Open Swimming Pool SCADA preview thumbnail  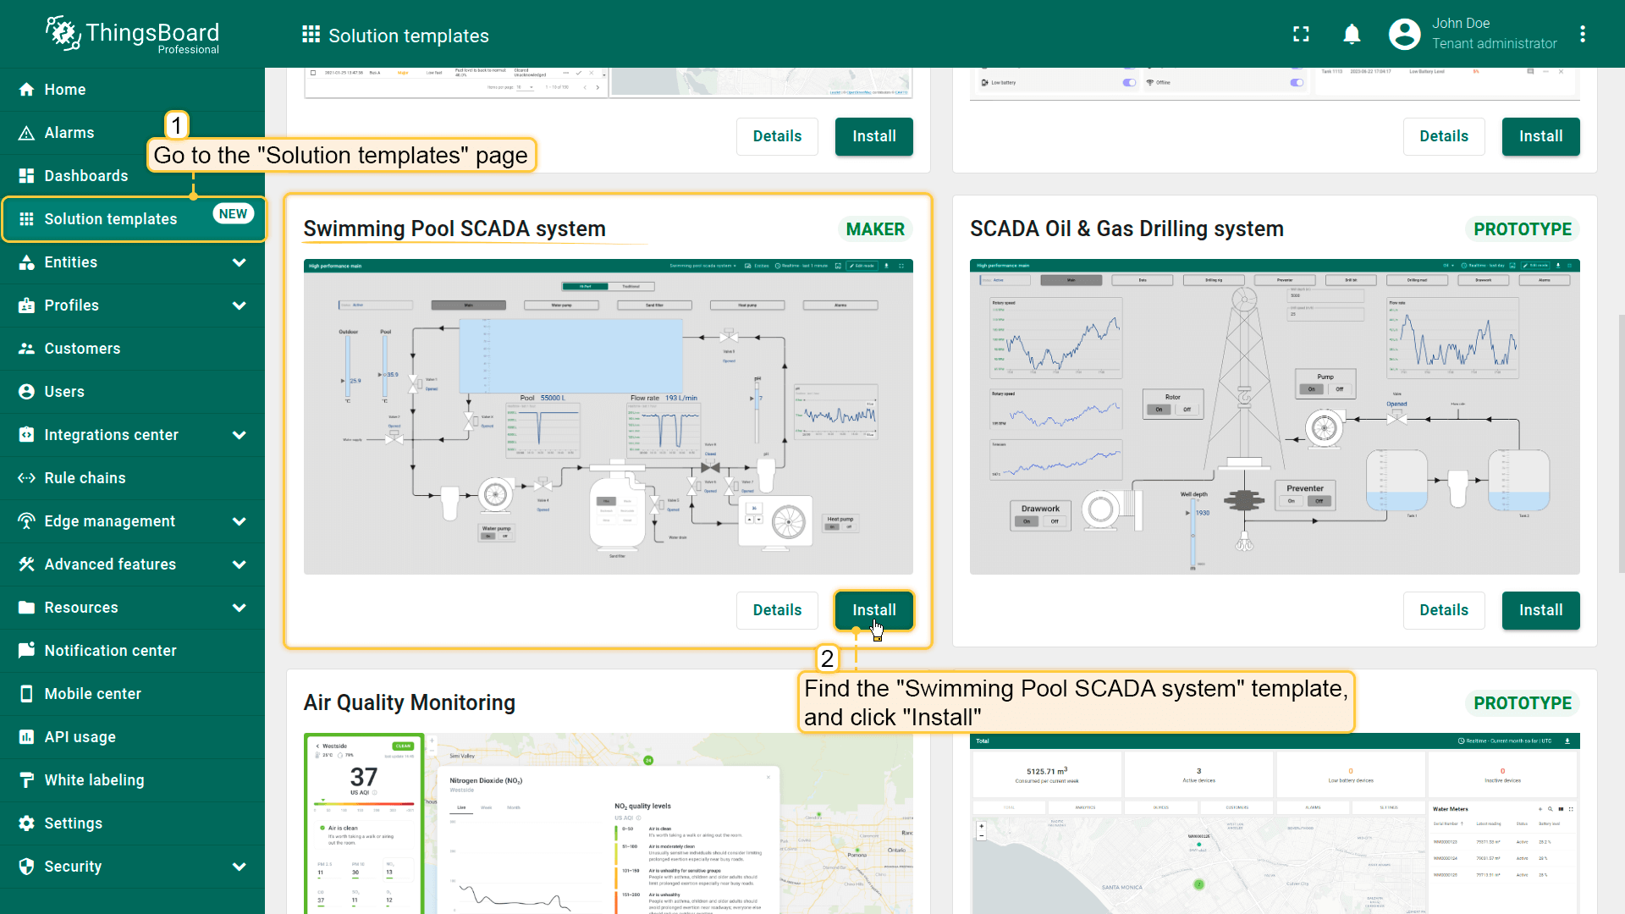(x=608, y=416)
